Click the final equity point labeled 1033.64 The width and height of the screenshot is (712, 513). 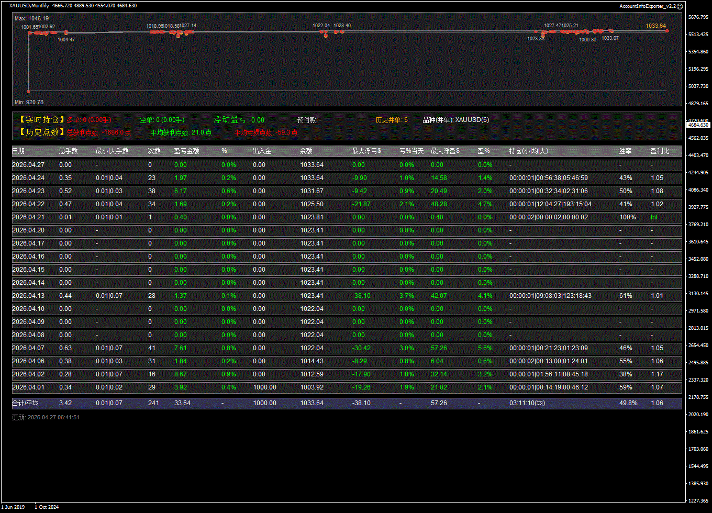[x=667, y=31]
